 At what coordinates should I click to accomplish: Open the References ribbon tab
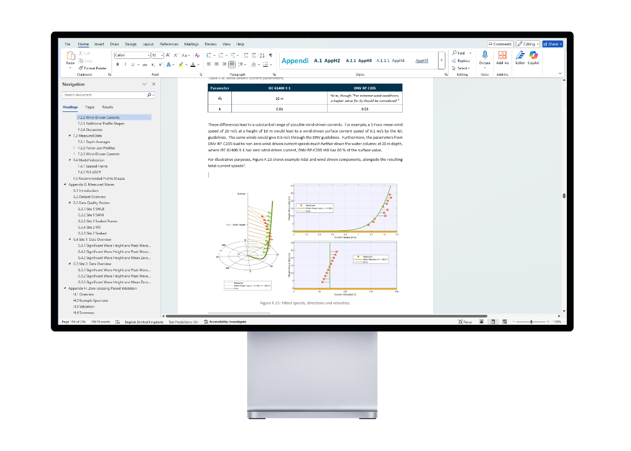pyautogui.click(x=169, y=44)
